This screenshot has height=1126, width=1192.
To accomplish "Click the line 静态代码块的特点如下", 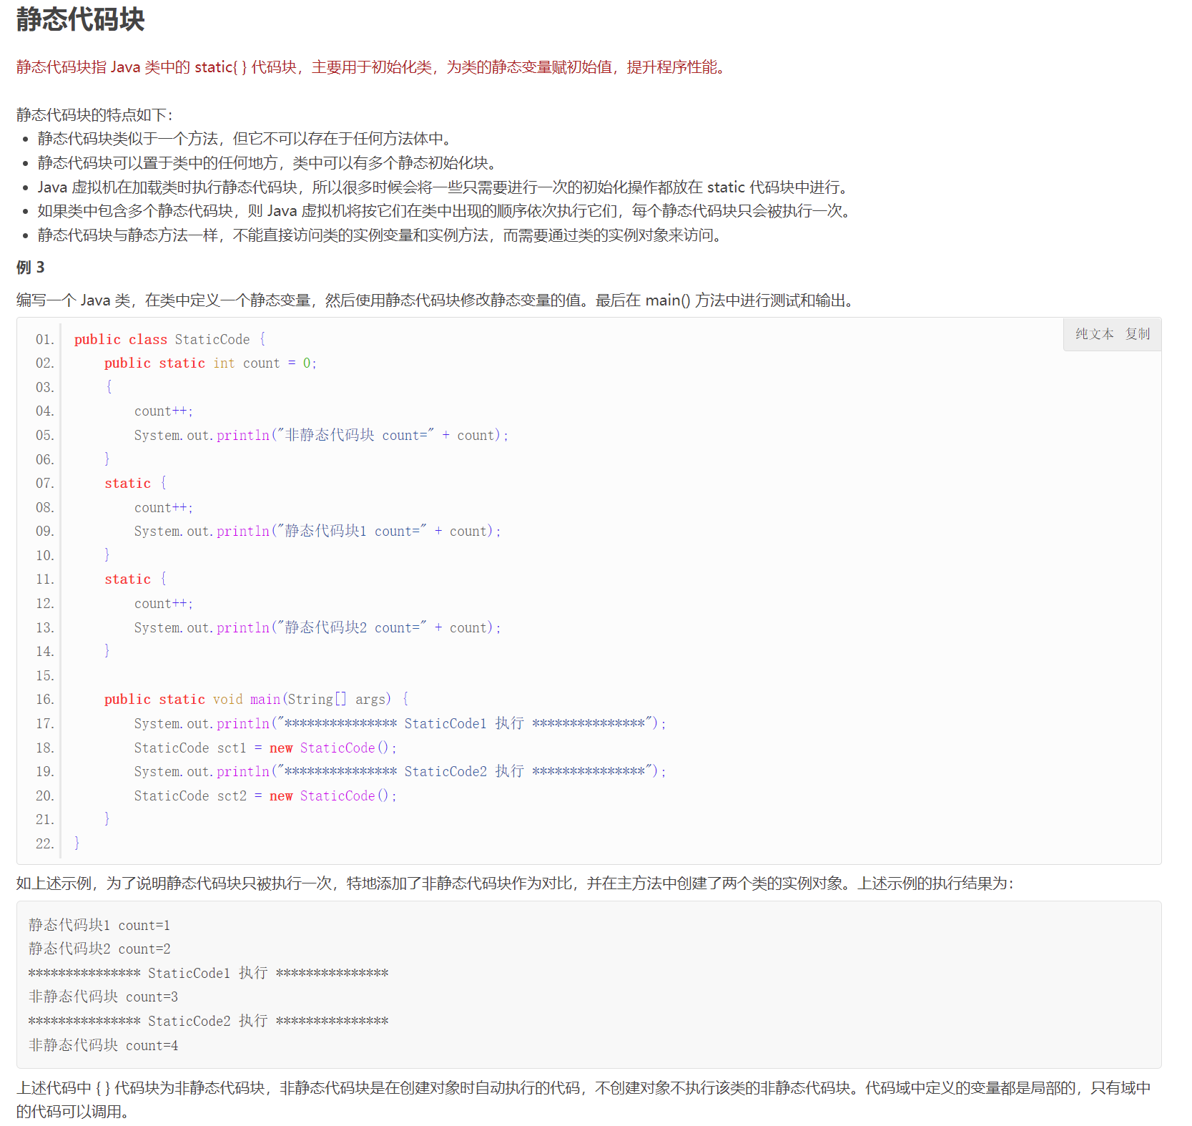I will (94, 115).
